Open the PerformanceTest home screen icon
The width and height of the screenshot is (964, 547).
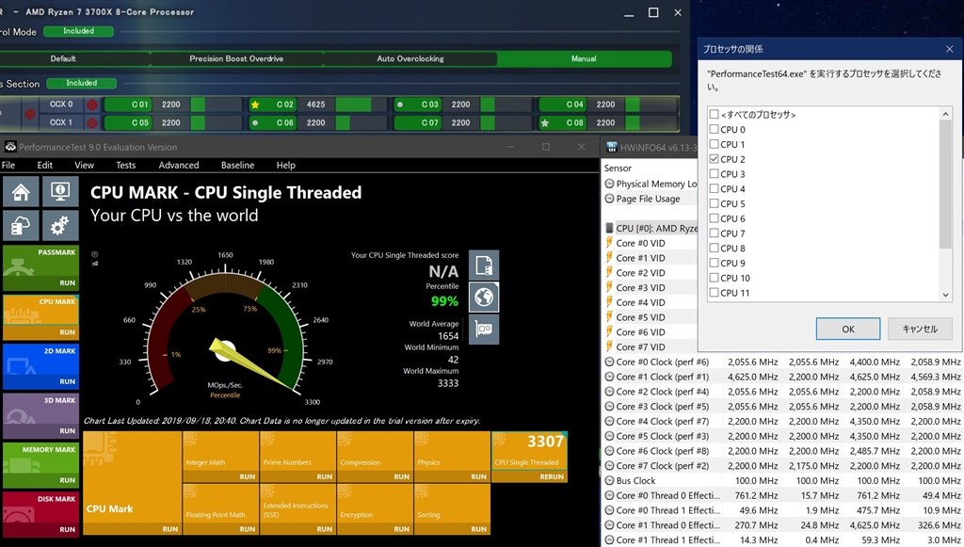tap(21, 192)
